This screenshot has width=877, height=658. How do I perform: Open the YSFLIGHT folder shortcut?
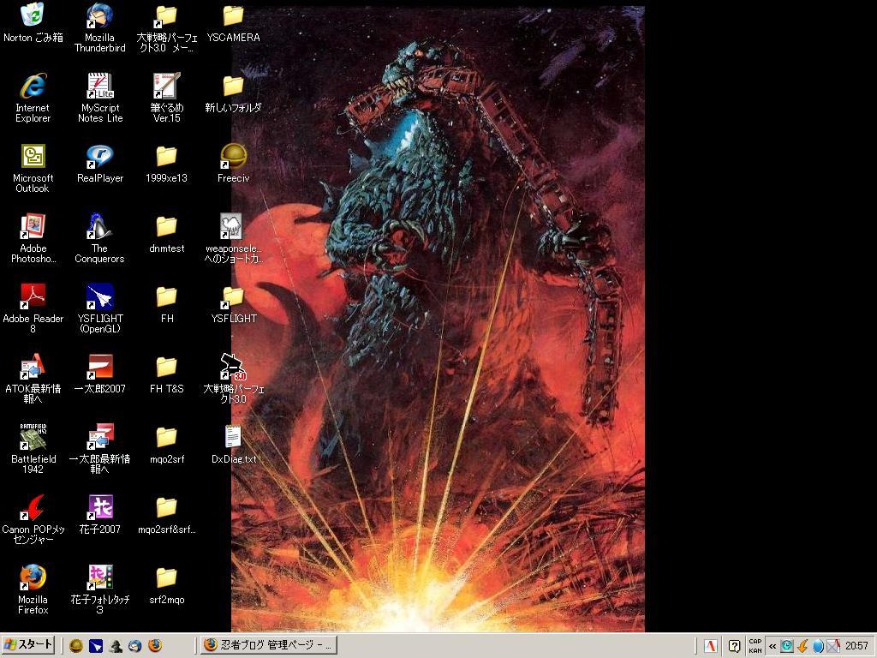tap(233, 304)
